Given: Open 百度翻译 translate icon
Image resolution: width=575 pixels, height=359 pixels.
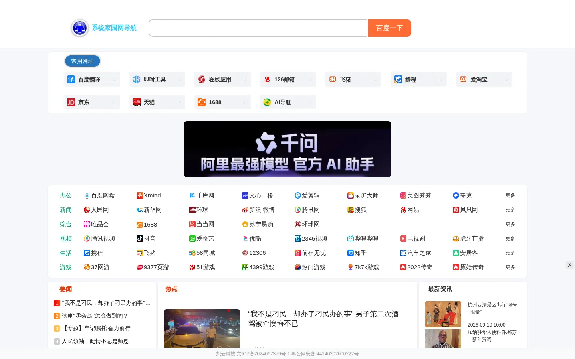Looking at the screenshot, I should click(x=71, y=79).
